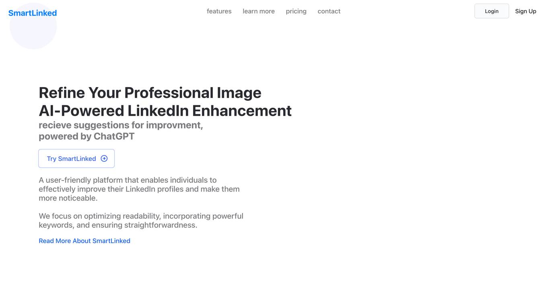The width and height of the screenshot is (547, 307).
Task: Click the arrow circle icon in Try SmartLinked
Action: tap(104, 158)
